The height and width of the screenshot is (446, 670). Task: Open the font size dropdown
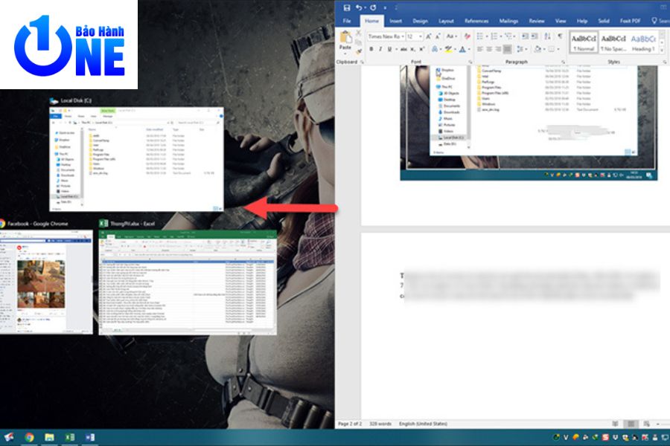(421, 36)
